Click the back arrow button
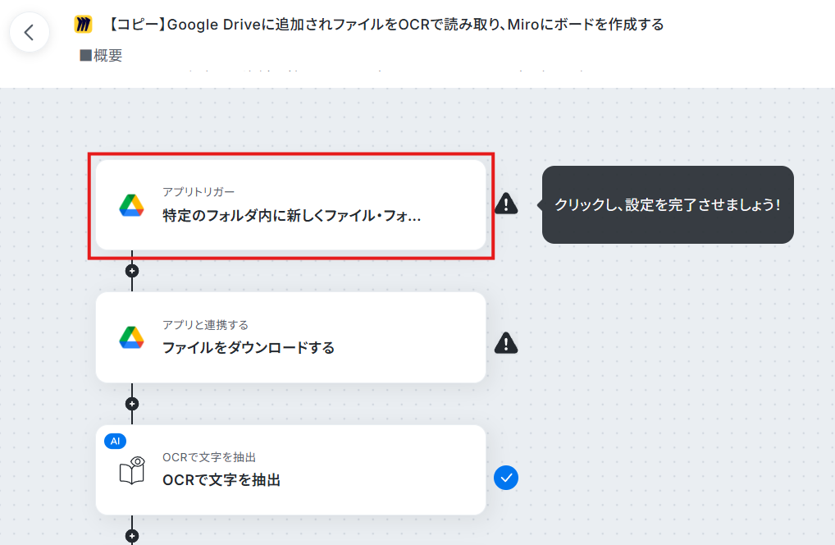Screen dimensions: 835x545 click(30, 33)
